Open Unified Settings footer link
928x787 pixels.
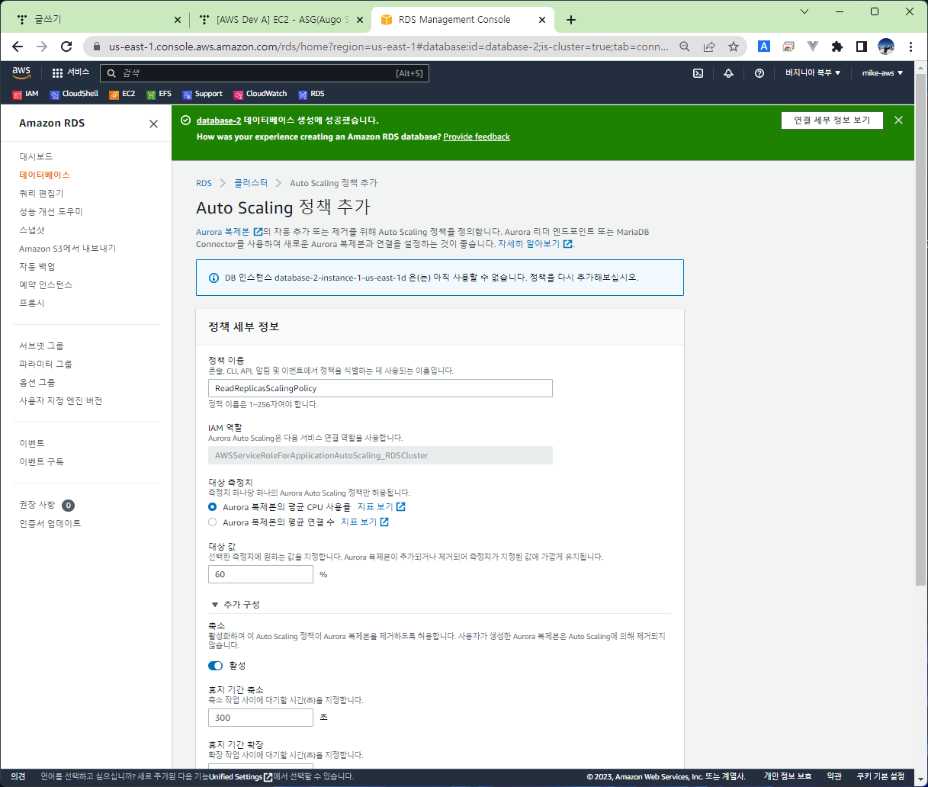240,776
